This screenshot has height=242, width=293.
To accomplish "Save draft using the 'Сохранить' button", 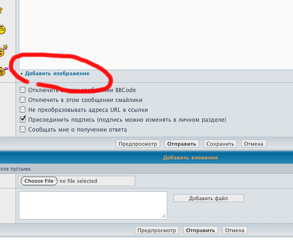I will pyautogui.click(x=220, y=144).
